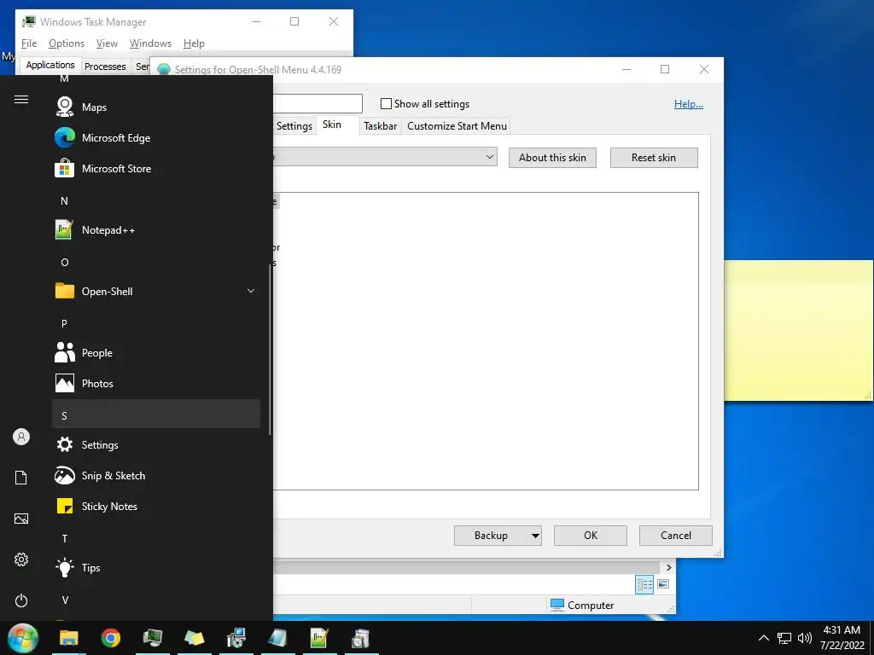The width and height of the screenshot is (874, 655).
Task: Click the S letter header in app list
Action: [x=156, y=415]
